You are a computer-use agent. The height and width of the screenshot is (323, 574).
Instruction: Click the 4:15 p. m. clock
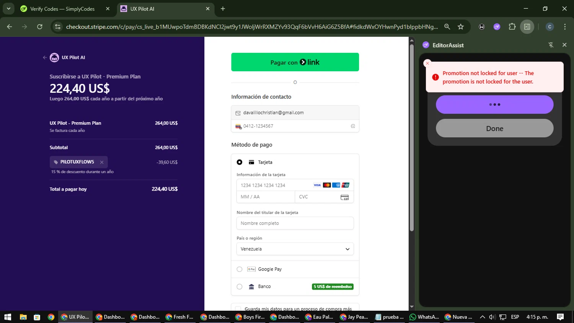(537, 317)
